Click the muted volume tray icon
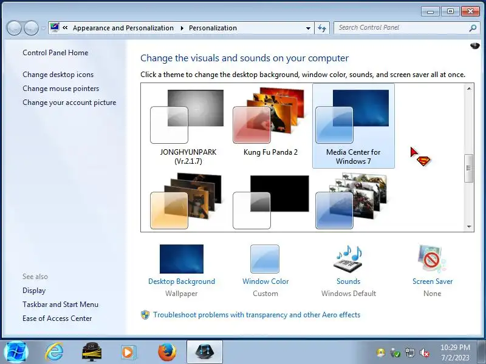 pyautogui.click(x=424, y=352)
